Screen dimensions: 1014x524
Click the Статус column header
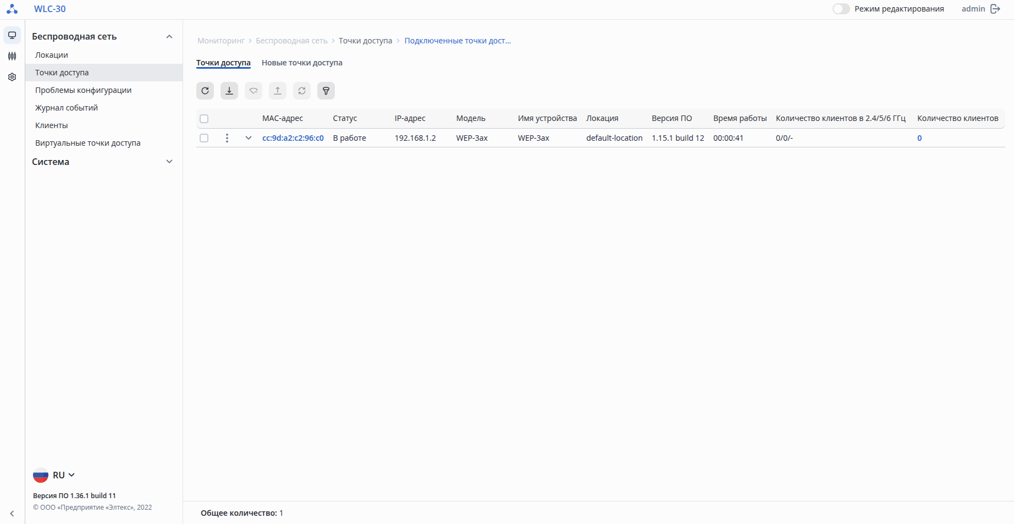(x=345, y=118)
